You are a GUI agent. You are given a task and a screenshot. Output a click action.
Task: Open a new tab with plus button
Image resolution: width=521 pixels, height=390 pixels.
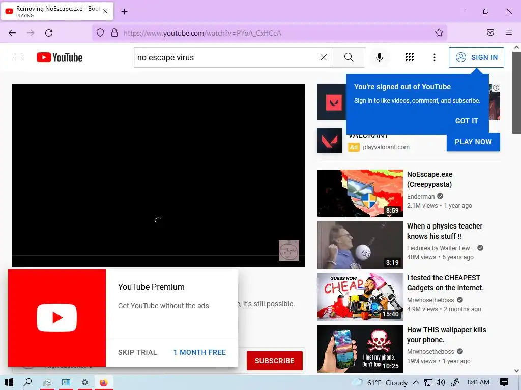(x=124, y=12)
